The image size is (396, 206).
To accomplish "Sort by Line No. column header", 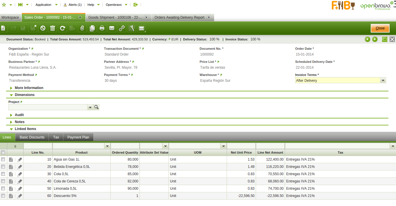I will point(38,152).
